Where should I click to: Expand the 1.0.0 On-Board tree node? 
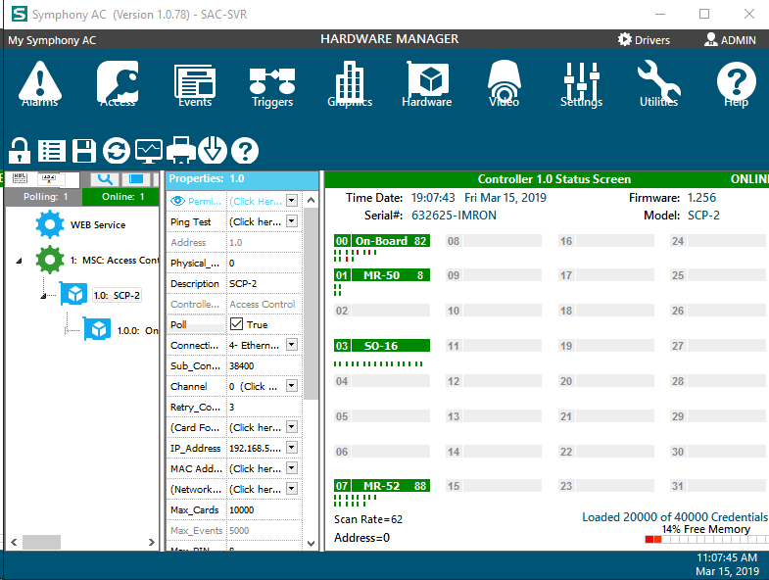67,331
